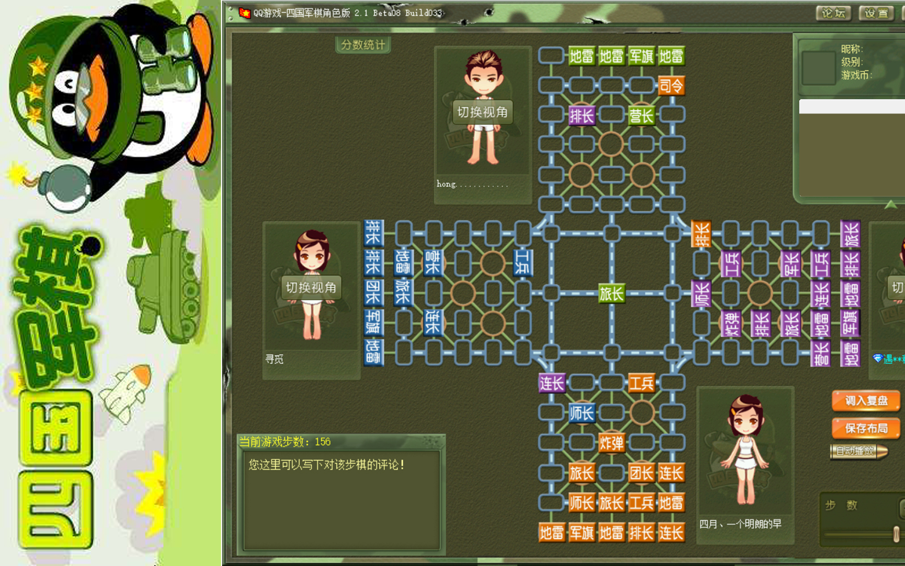Select the purple 营长 piece
905x566 pixels.
tap(821, 353)
